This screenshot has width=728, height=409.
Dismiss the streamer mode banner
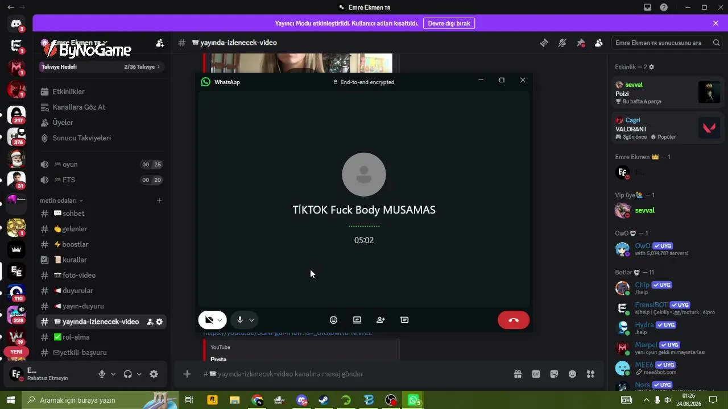point(715,23)
